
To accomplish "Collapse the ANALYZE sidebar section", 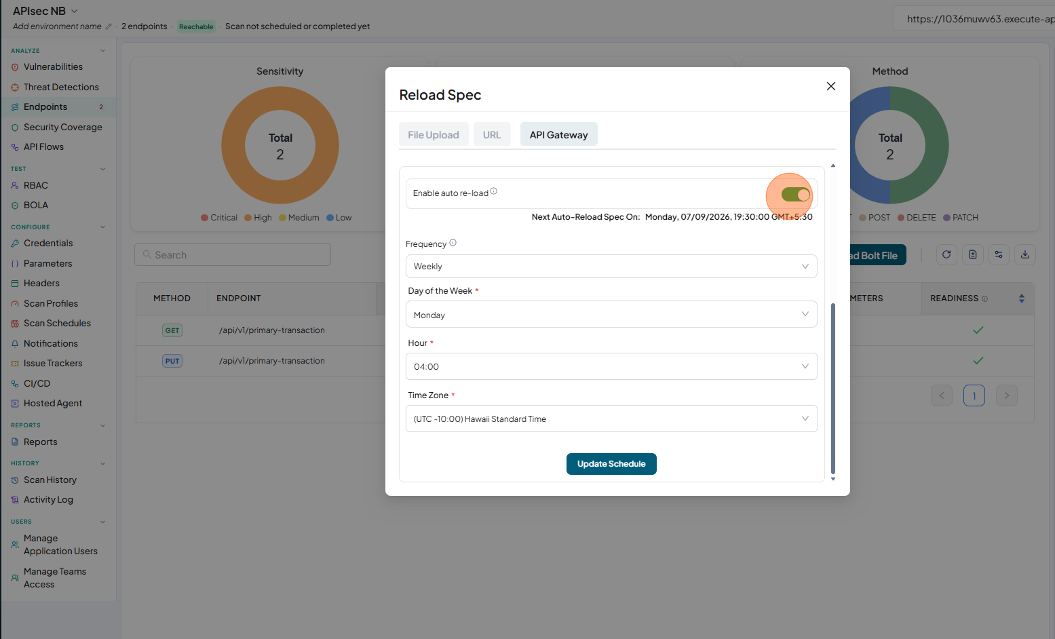I will [x=103, y=51].
